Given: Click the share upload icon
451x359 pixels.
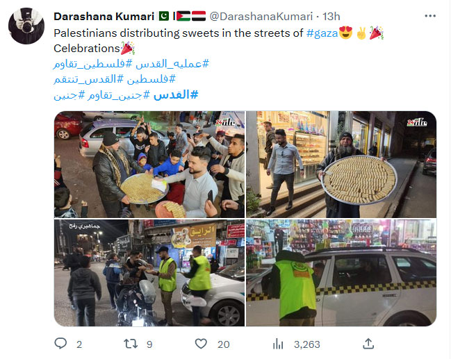Looking at the screenshot, I should click(368, 344).
